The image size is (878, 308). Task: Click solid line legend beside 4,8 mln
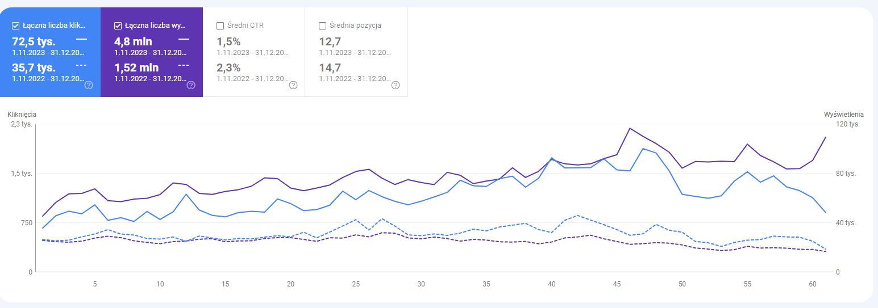(184, 39)
